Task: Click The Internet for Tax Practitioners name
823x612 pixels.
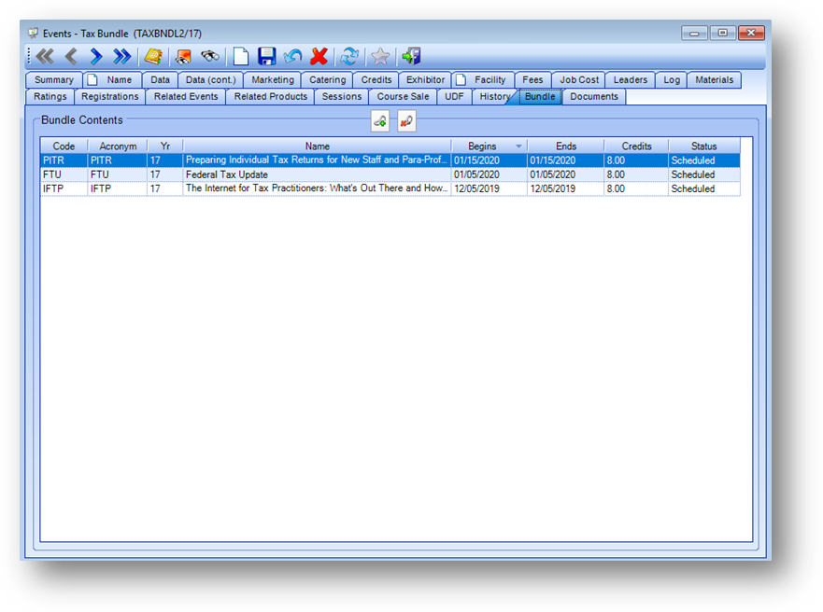Action: [x=317, y=188]
